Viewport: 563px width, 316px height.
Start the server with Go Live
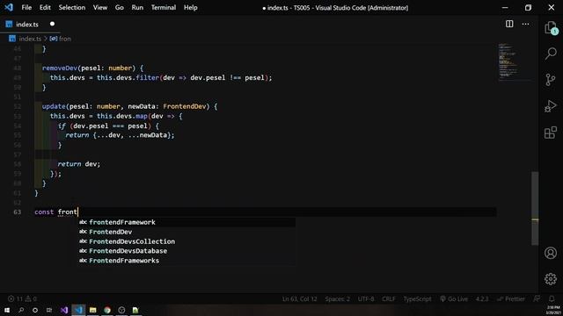click(x=454, y=298)
